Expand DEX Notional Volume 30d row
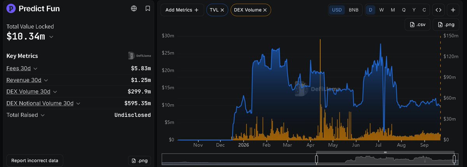Viewport: 467px width, 167px height. point(78,104)
